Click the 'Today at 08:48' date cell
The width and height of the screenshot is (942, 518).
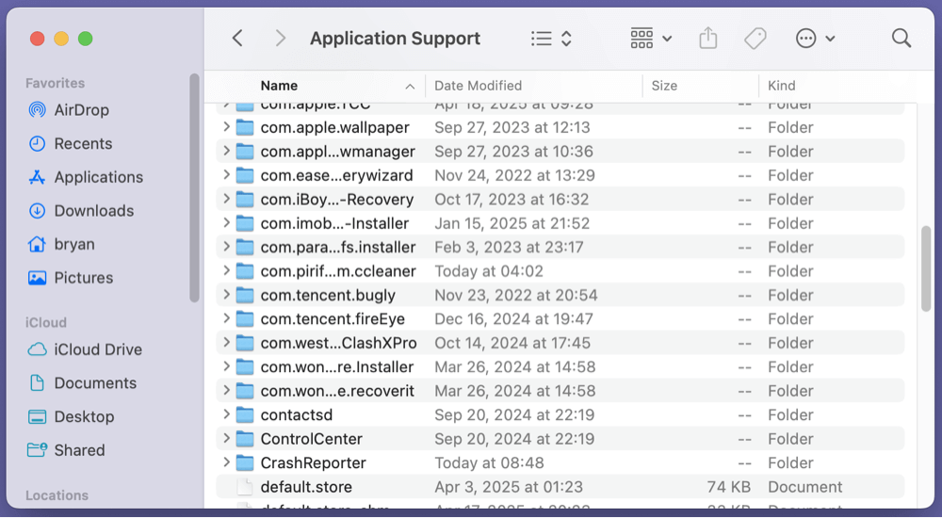(489, 462)
